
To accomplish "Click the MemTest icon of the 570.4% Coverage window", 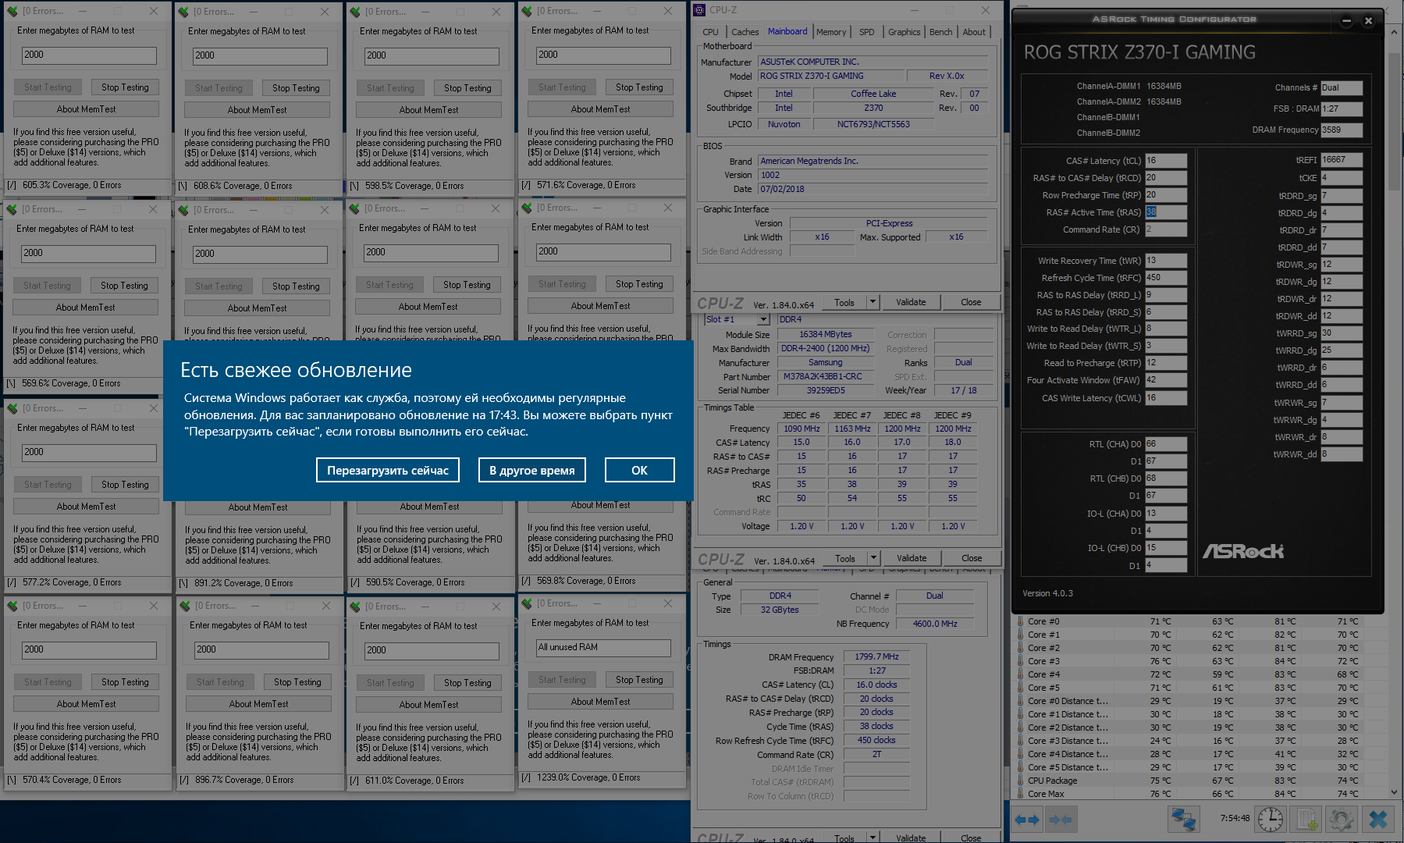I will point(12,606).
